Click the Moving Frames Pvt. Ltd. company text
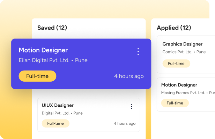215x139 pixels. (183, 93)
